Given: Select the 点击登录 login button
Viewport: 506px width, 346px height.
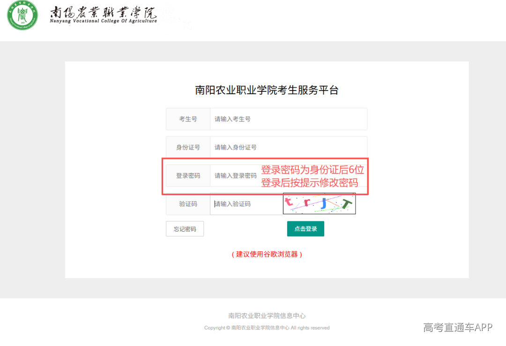Looking at the screenshot, I should [x=305, y=229].
